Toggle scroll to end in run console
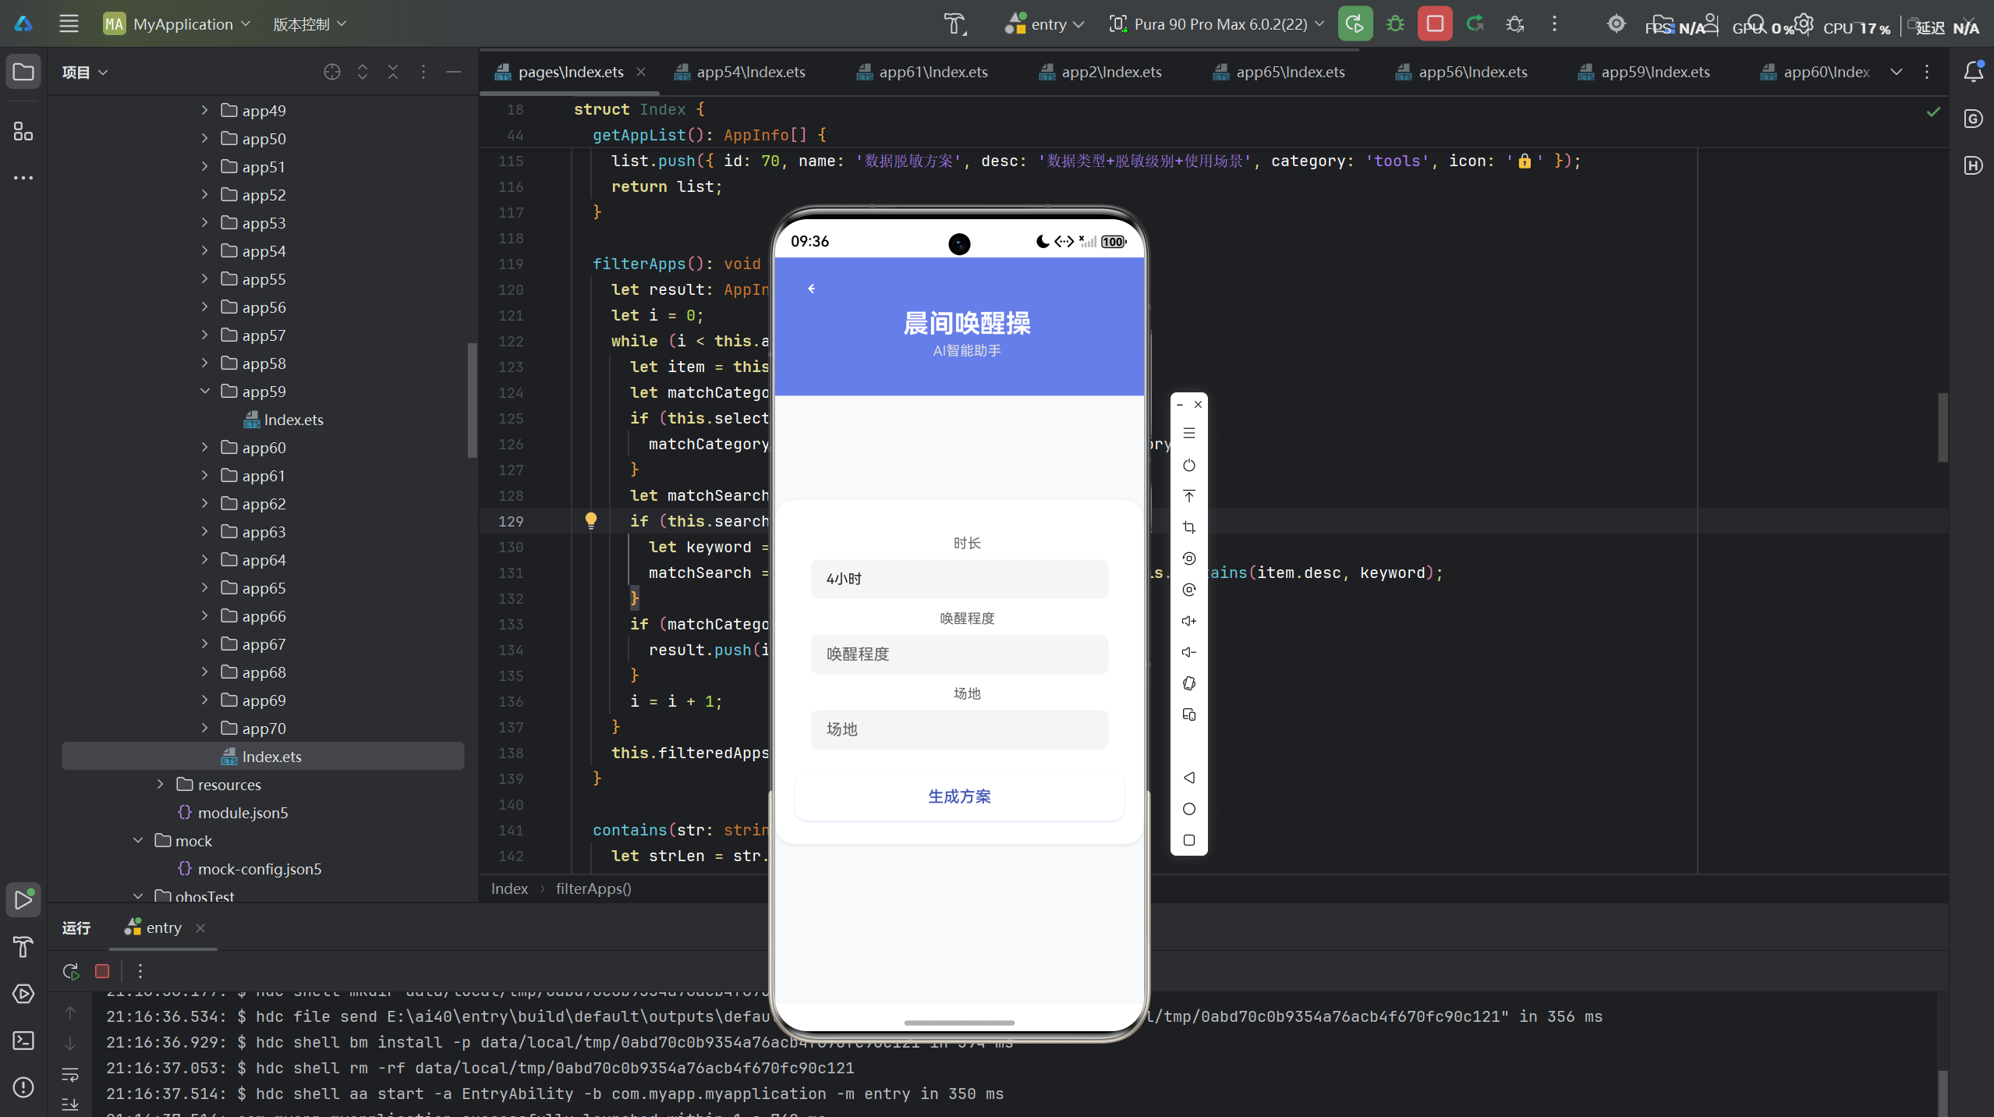The width and height of the screenshot is (1994, 1117). (70, 1104)
